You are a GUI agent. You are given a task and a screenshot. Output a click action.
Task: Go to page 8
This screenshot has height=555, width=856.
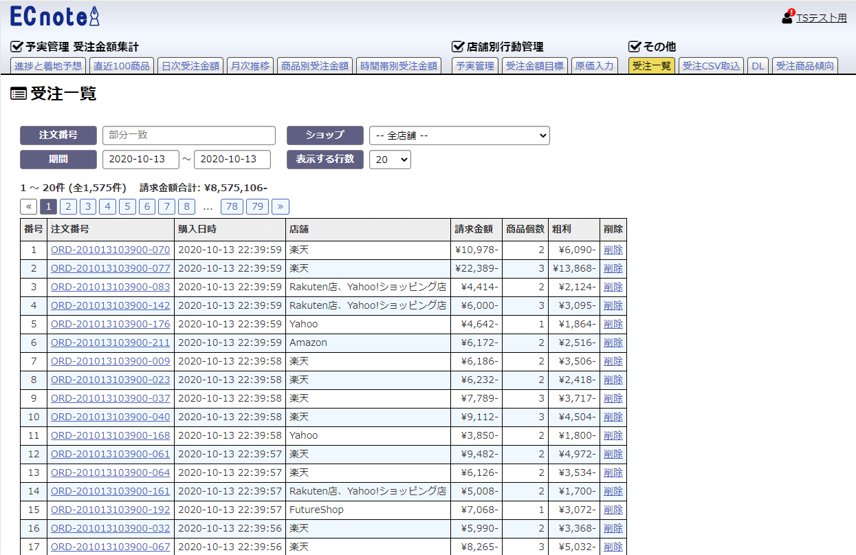(186, 206)
